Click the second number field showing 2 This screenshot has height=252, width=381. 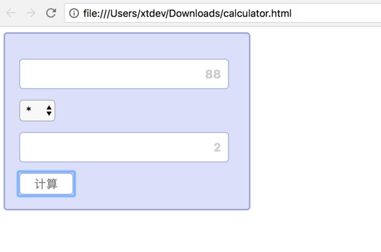124,147
